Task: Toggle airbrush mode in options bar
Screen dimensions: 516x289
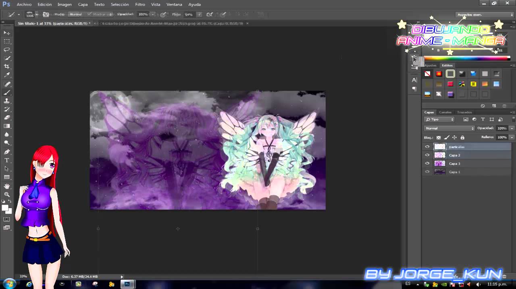Action: pyautogui.click(x=210, y=14)
